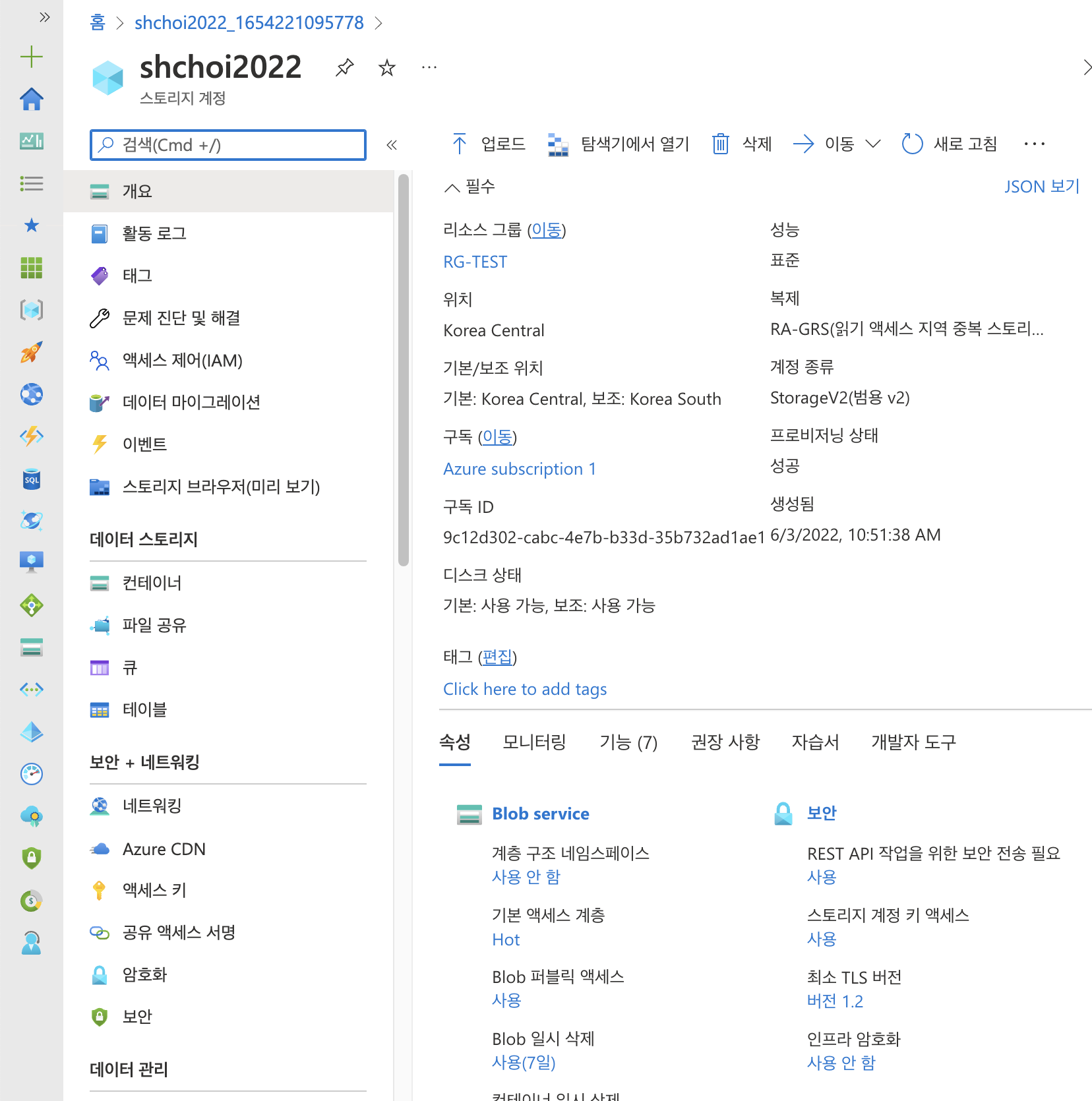Open the Function App lightning icon in sidebar

click(32, 436)
